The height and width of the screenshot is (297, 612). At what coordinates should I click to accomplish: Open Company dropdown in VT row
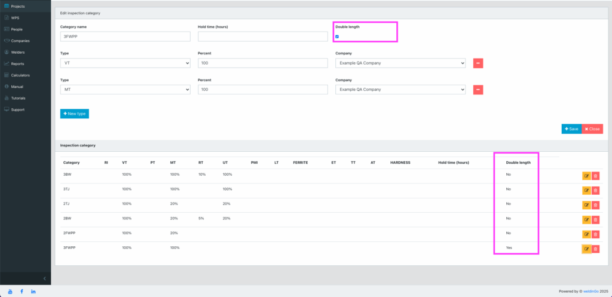point(400,63)
